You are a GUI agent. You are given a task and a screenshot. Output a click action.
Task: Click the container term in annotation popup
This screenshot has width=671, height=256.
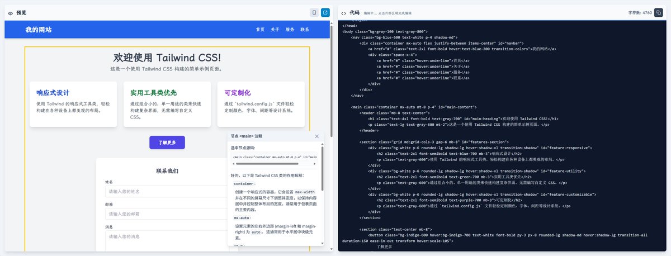click(245, 183)
